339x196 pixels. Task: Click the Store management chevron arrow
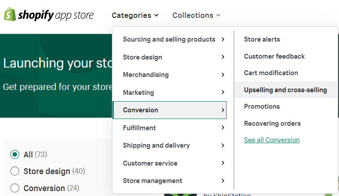pyautogui.click(x=223, y=181)
